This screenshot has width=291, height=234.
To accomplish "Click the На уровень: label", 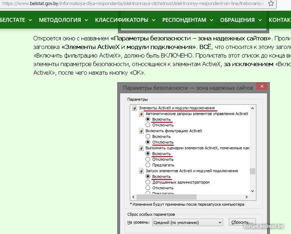I will (x=138, y=222).
